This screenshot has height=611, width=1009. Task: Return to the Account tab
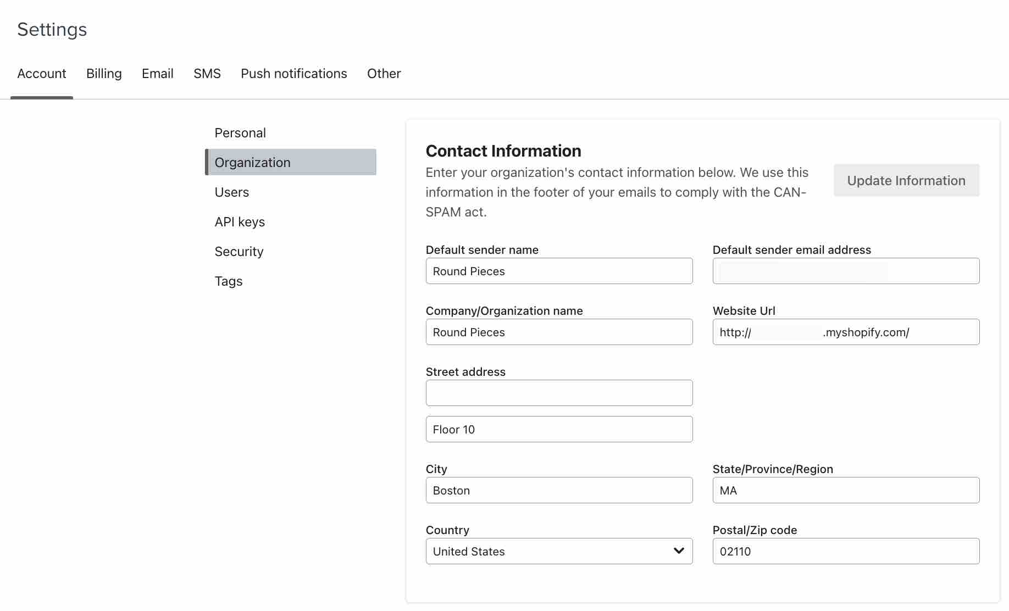(x=42, y=73)
